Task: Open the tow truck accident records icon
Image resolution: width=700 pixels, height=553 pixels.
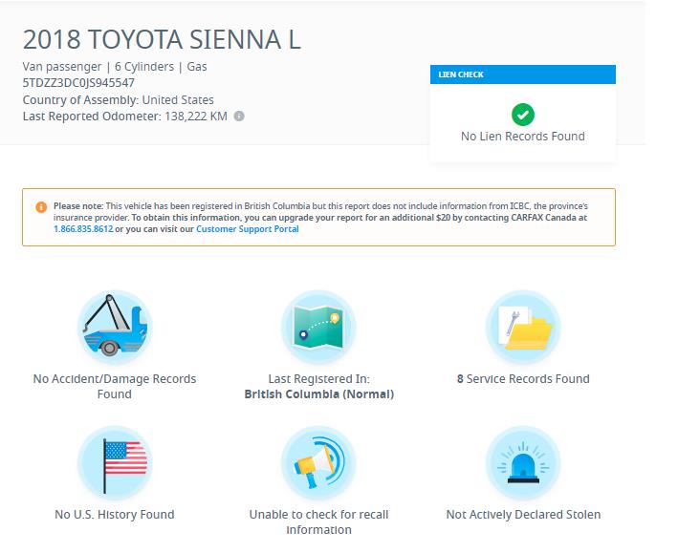Action: [x=115, y=328]
